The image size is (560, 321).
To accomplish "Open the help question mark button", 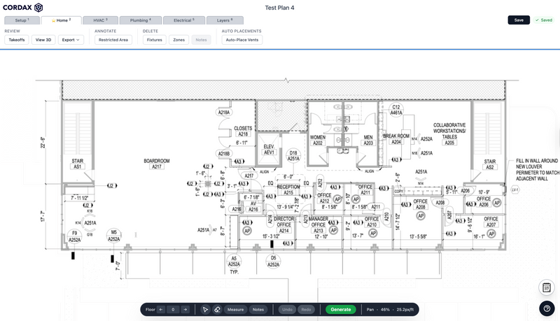I will (547, 308).
